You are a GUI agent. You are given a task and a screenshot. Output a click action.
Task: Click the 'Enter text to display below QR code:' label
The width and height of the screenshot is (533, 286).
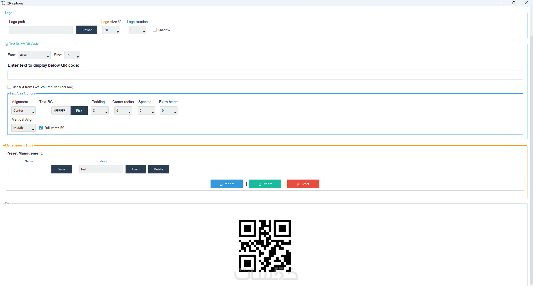[x=43, y=65]
